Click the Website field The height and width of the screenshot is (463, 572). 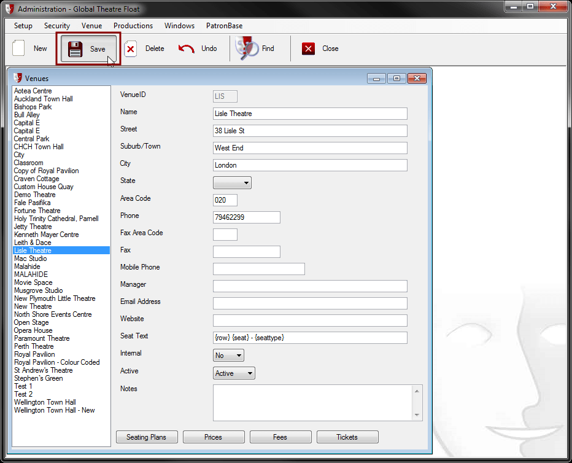click(x=310, y=321)
